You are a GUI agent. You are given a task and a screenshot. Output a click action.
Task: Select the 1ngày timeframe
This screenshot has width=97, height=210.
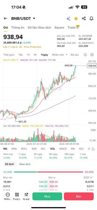pos(44,55)
